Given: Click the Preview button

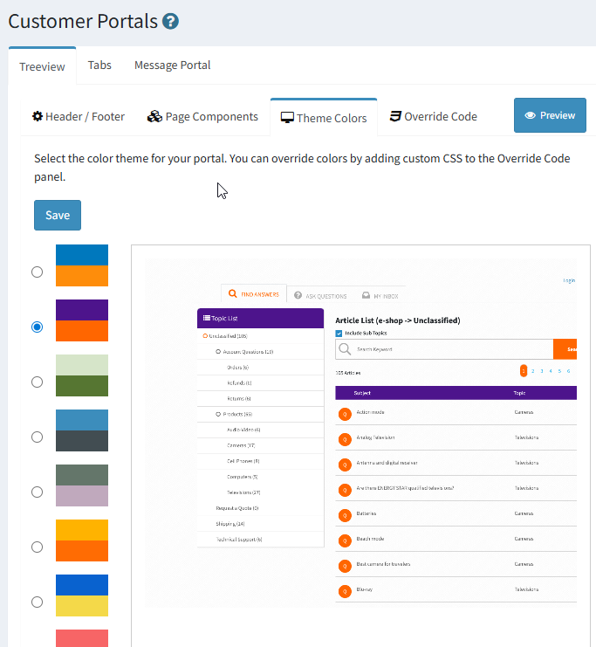Looking at the screenshot, I should [x=550, y=115].
